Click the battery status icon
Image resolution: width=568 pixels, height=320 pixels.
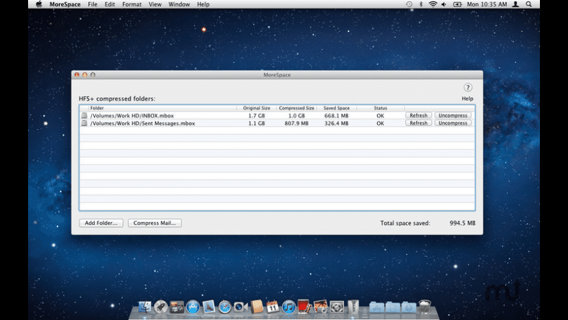click(x=458, y=5)
